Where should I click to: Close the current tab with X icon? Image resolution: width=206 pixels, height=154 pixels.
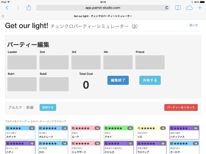pyautogui.click(x=3, y=16)
